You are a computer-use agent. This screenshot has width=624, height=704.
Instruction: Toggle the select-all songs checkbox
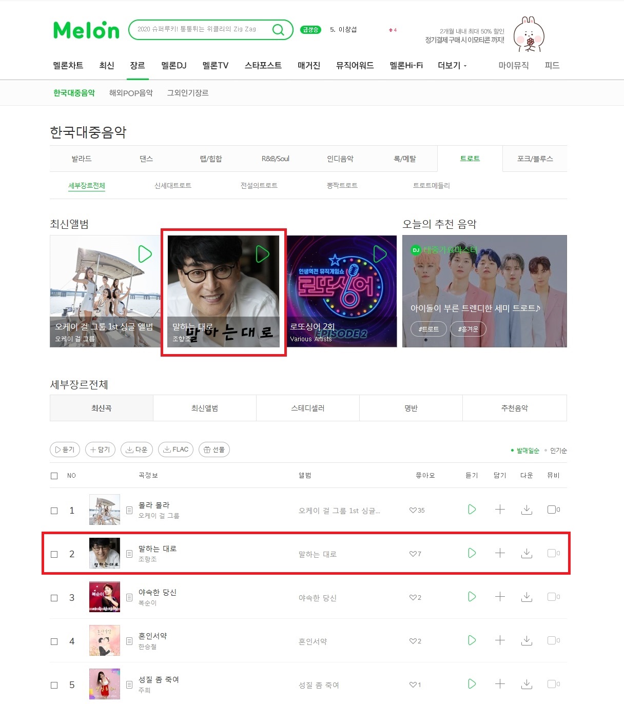click(x=54, y=476)
